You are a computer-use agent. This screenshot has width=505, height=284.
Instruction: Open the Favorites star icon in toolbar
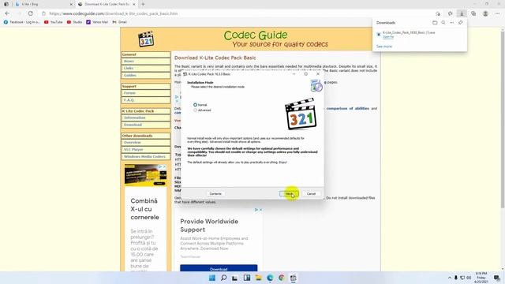point(450,13)
